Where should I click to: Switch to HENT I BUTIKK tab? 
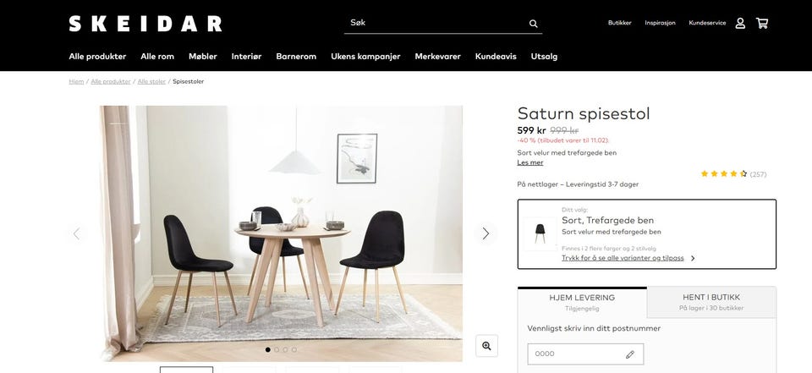[x=711, y=302]
